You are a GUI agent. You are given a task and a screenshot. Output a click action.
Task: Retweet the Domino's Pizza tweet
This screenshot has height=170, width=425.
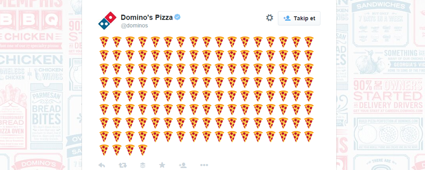click(122, 165)
